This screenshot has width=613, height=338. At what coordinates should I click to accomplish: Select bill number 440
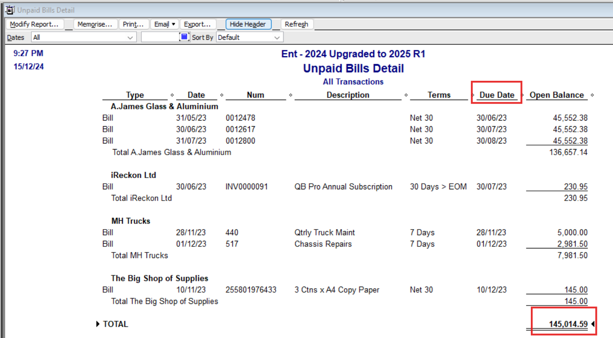click(232, 232)
